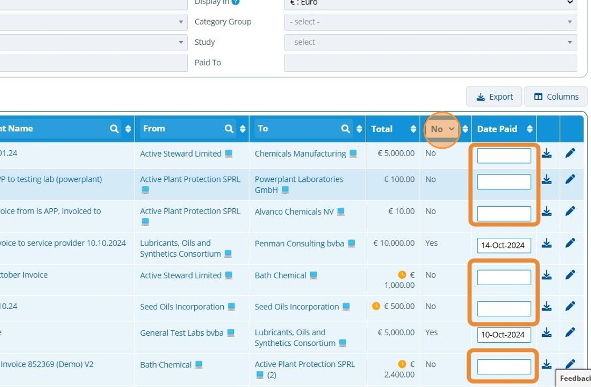Download the Powerplant Laboratories GmbH invoice
This screenshot has width=591, height=387.
coord(547,179)
